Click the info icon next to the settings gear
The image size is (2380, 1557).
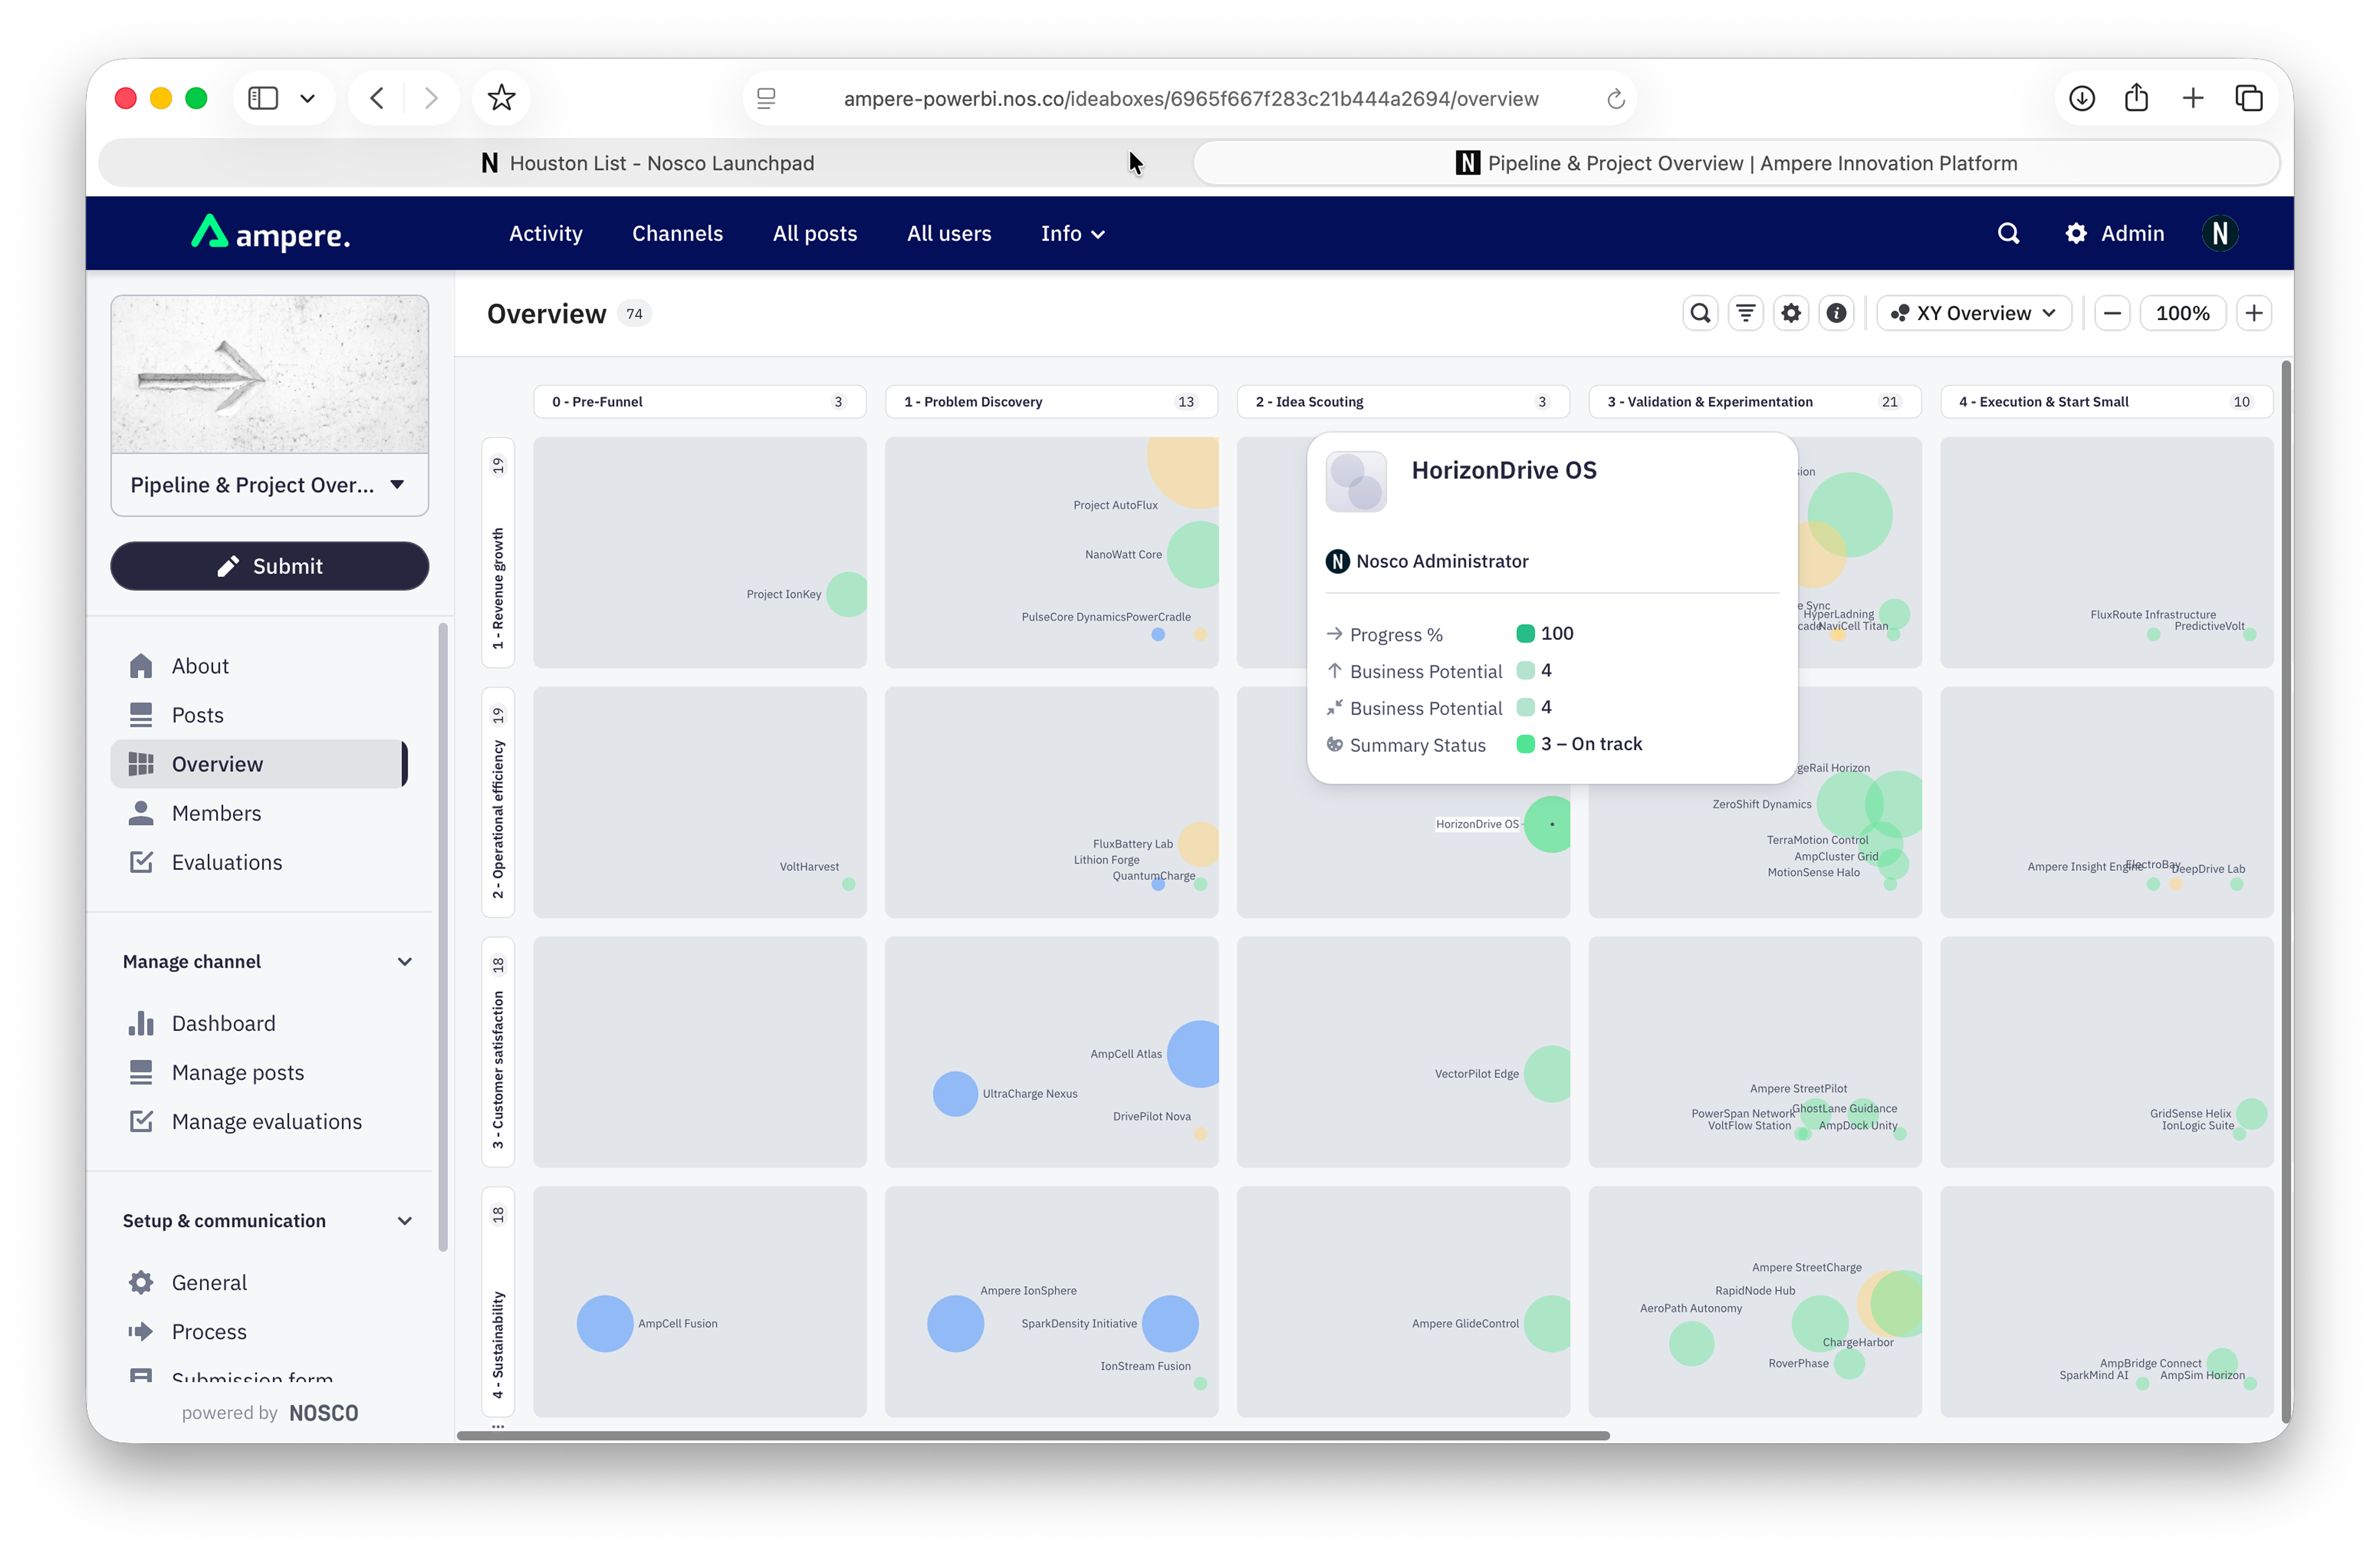pos(1837,313)
